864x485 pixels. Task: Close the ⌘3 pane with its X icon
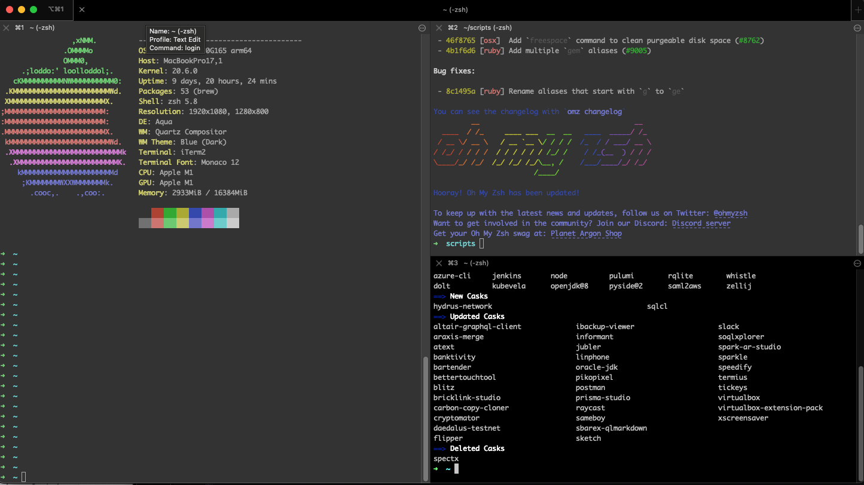439,263
